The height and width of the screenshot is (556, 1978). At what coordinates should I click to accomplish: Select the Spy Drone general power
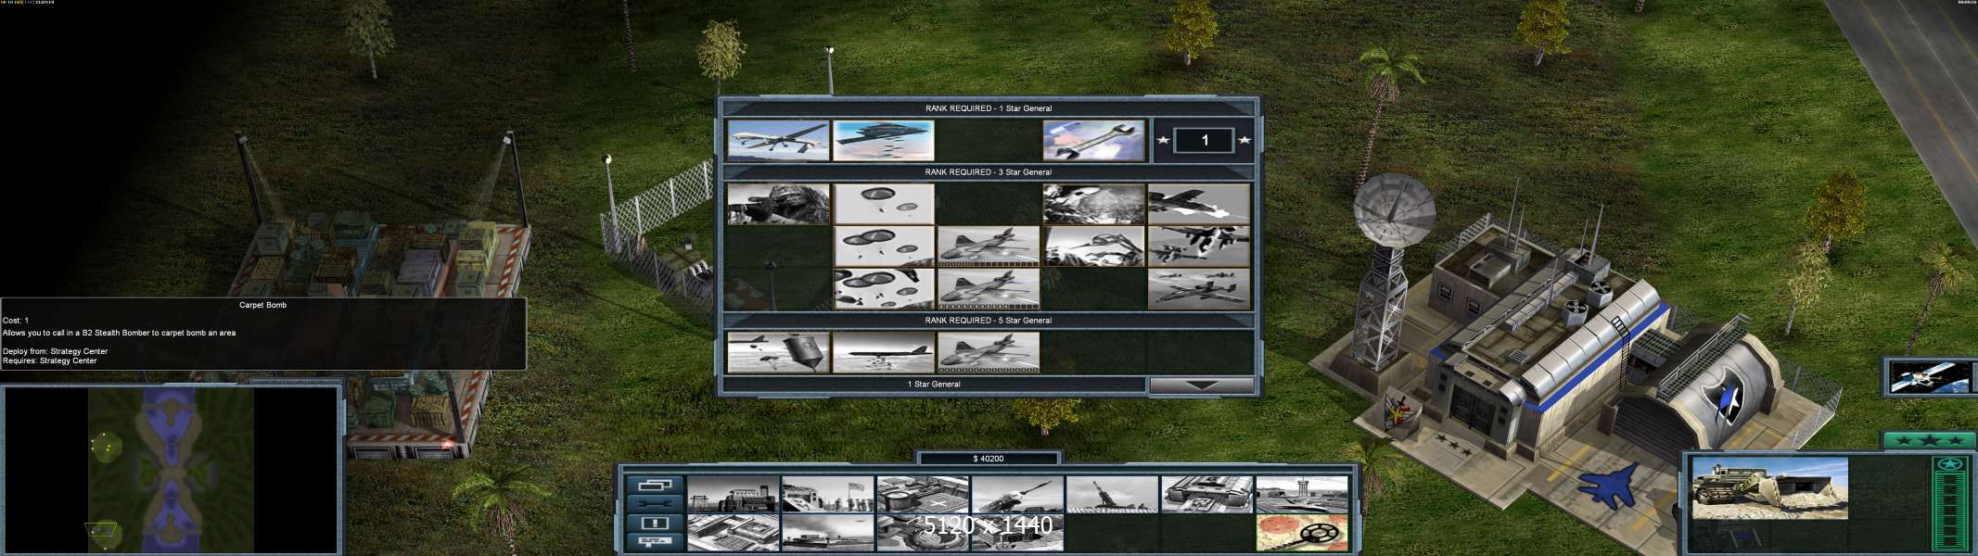[x=778, y=140]
